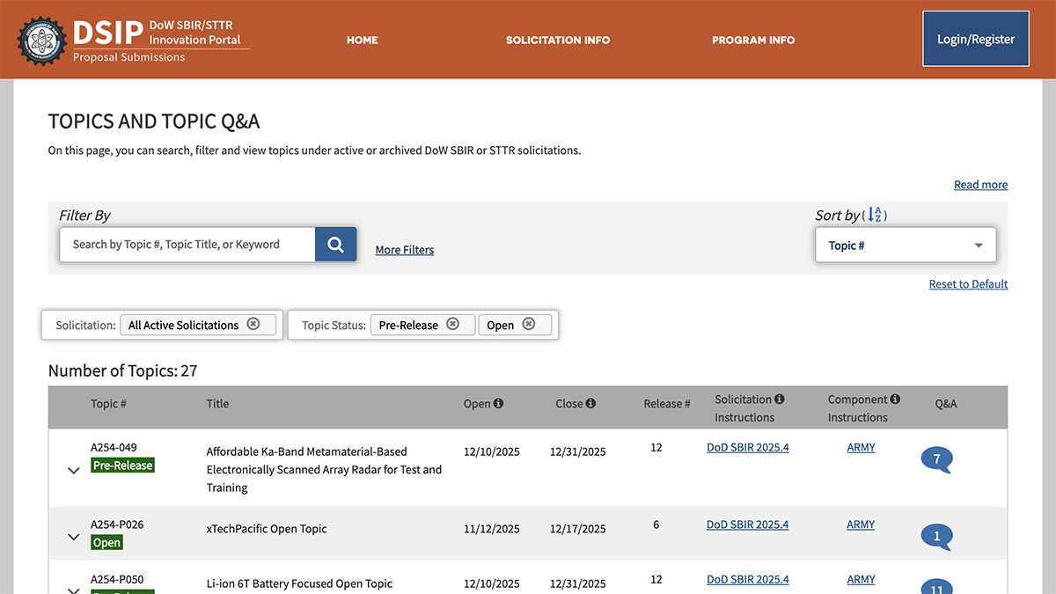
Task: Expand topic row A254-P026
Action: [74, 537]
